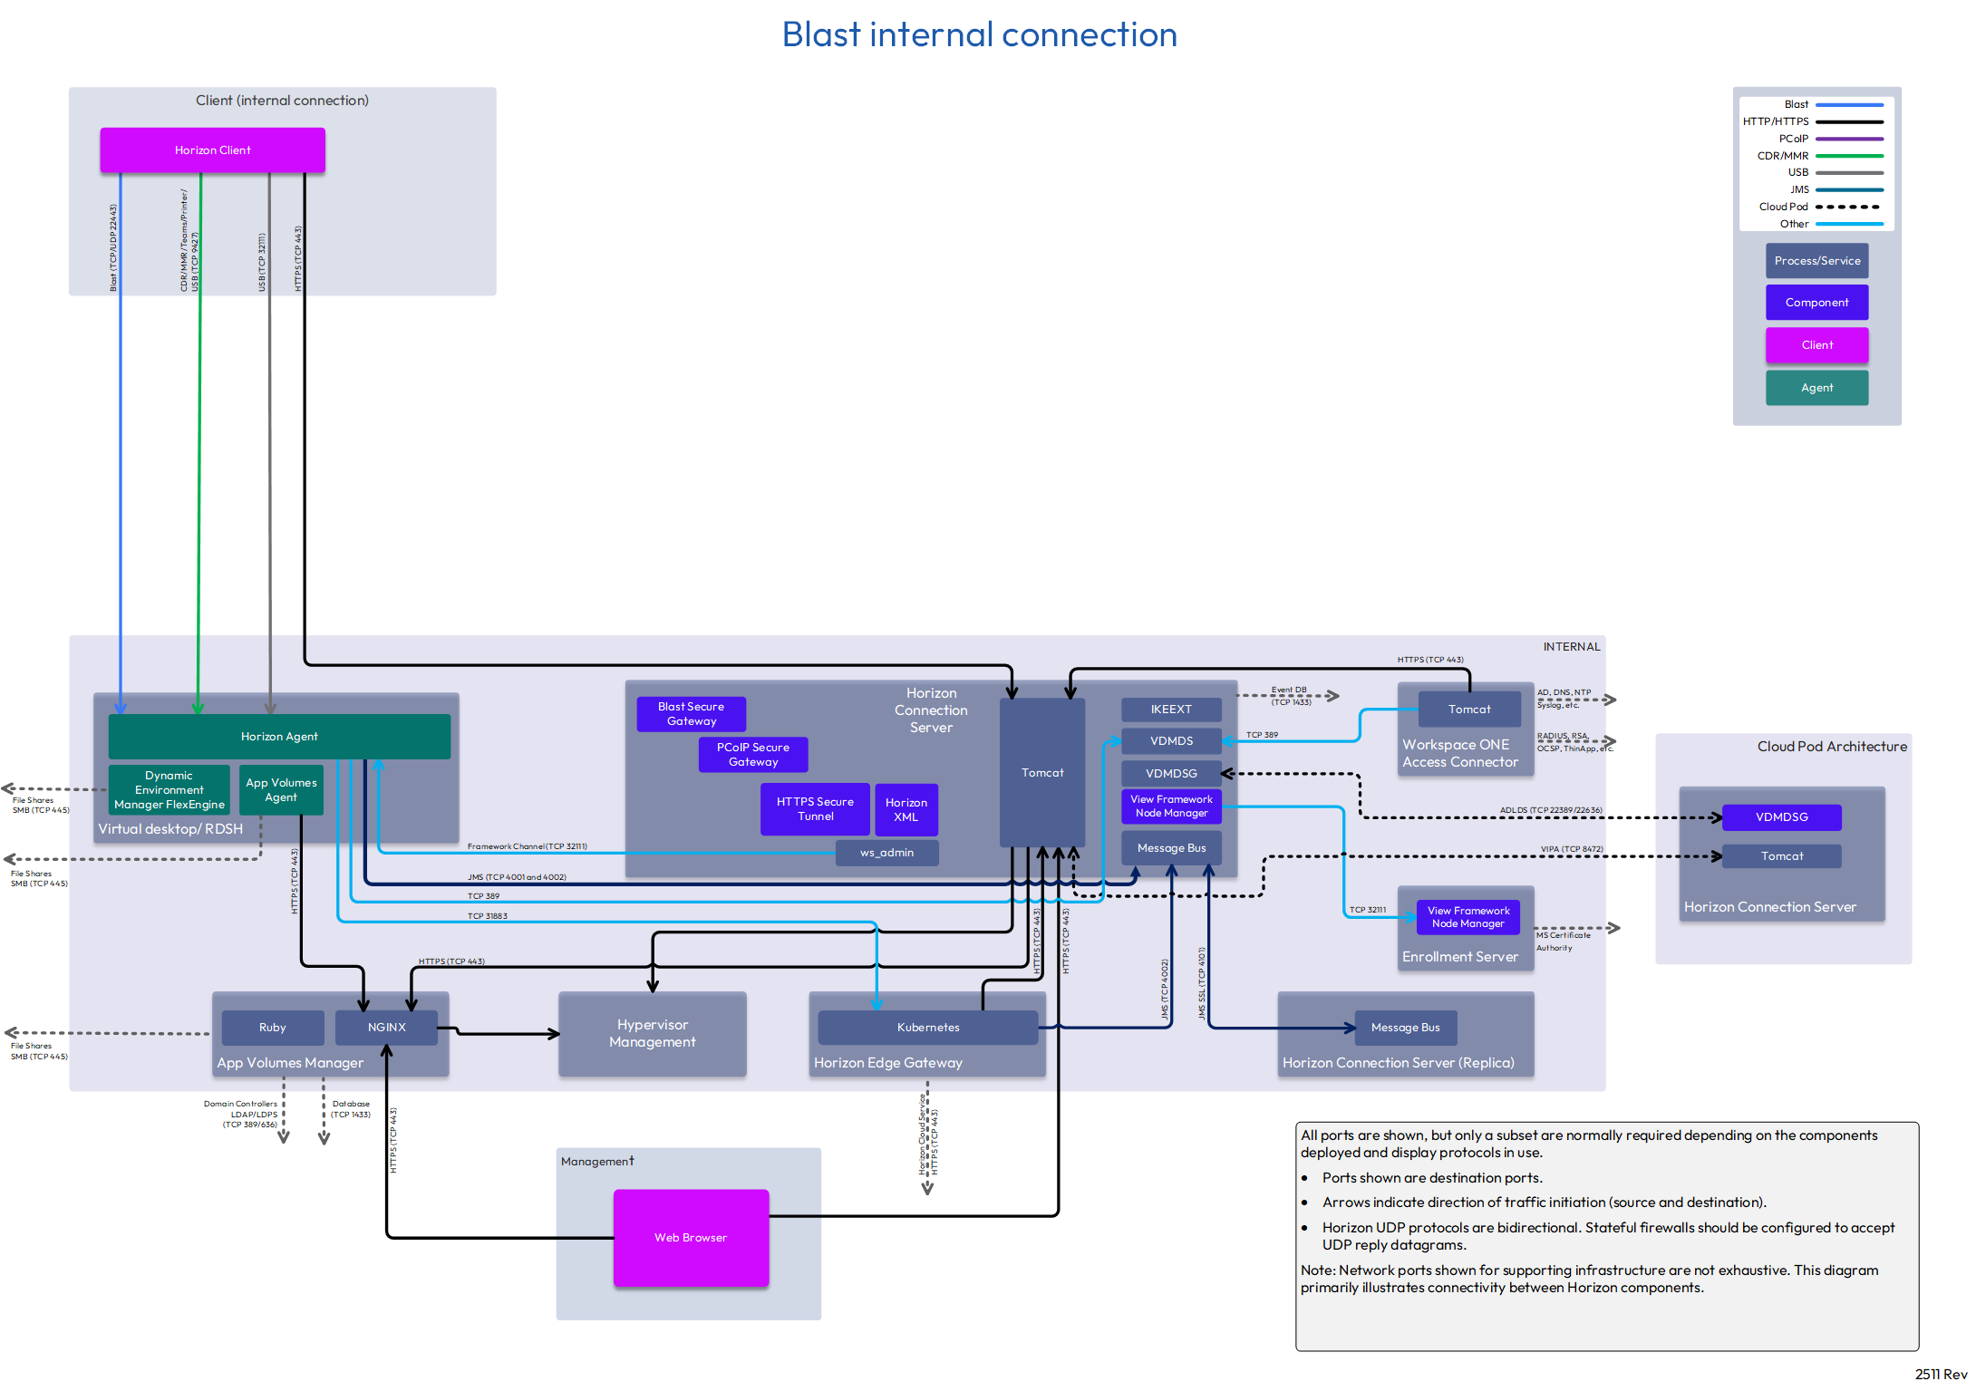Click the Web Browser client box
Viewport: 1976px width, 1391px height.
coord(691,1237)
